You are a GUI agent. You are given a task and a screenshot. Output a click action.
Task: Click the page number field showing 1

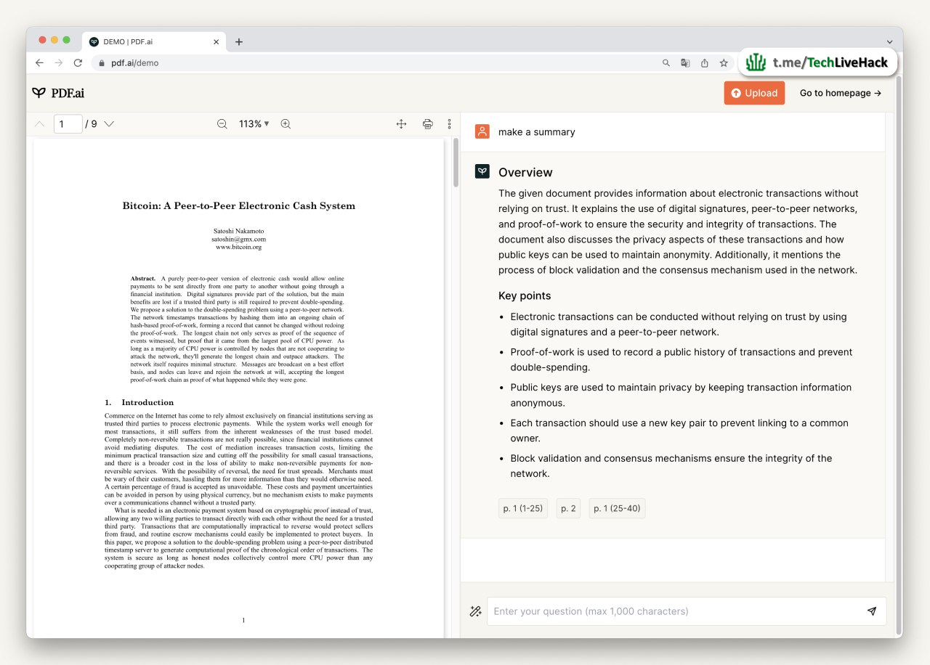[67, 124]
